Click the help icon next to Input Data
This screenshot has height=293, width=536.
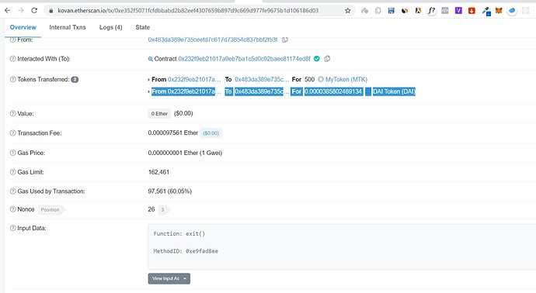coord(12,228)
